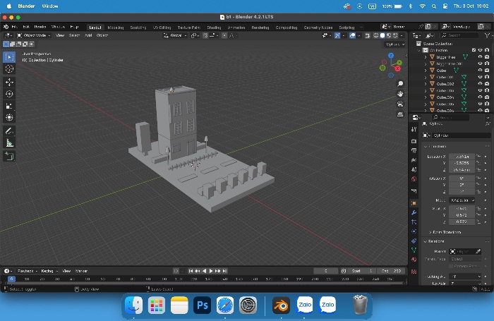Toggle Collection viewport eye icon
Viewport: 494px width, 321px height.
click(480, 50)
